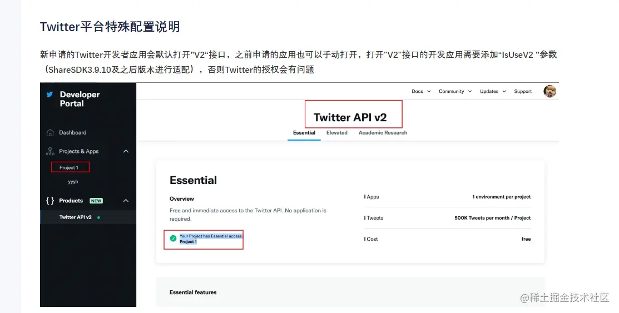Click the Twitter bird logo
This screenshot has width=619, height=313.
pos(49,95)
